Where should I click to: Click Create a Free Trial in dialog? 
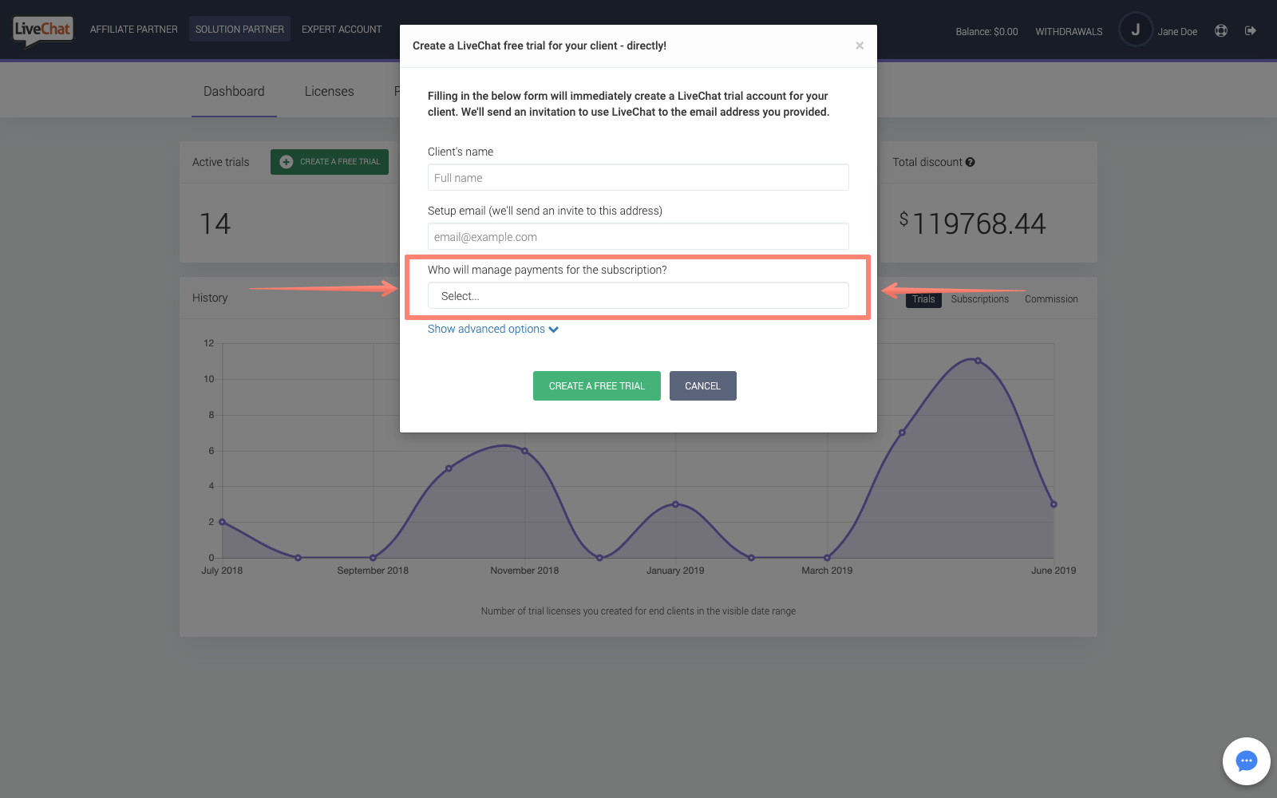(x=596, y=385)
